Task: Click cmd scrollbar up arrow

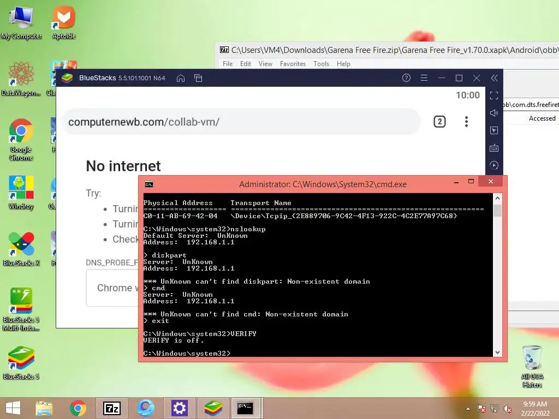Action: [498, 198]
